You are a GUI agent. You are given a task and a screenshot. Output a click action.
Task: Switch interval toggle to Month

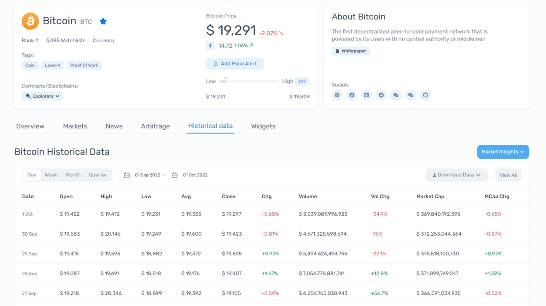[73, 175]
